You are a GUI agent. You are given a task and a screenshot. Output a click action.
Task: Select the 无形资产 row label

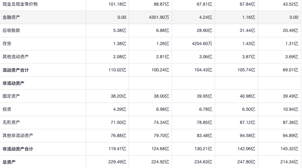coord(11,123)
